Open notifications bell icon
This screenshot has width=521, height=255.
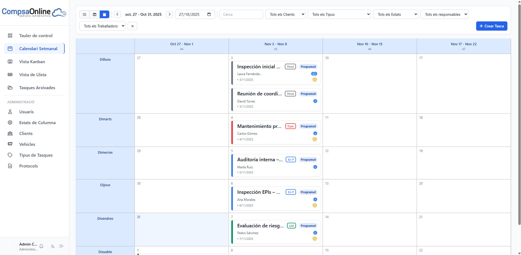coord(41,246)
